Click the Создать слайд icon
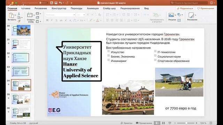 (30, 15)
